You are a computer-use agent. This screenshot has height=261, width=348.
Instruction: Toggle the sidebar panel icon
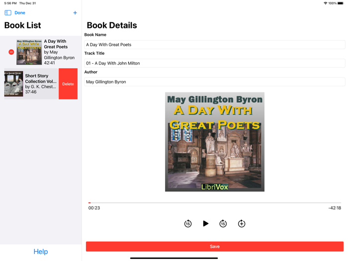(x=8, y=12)
